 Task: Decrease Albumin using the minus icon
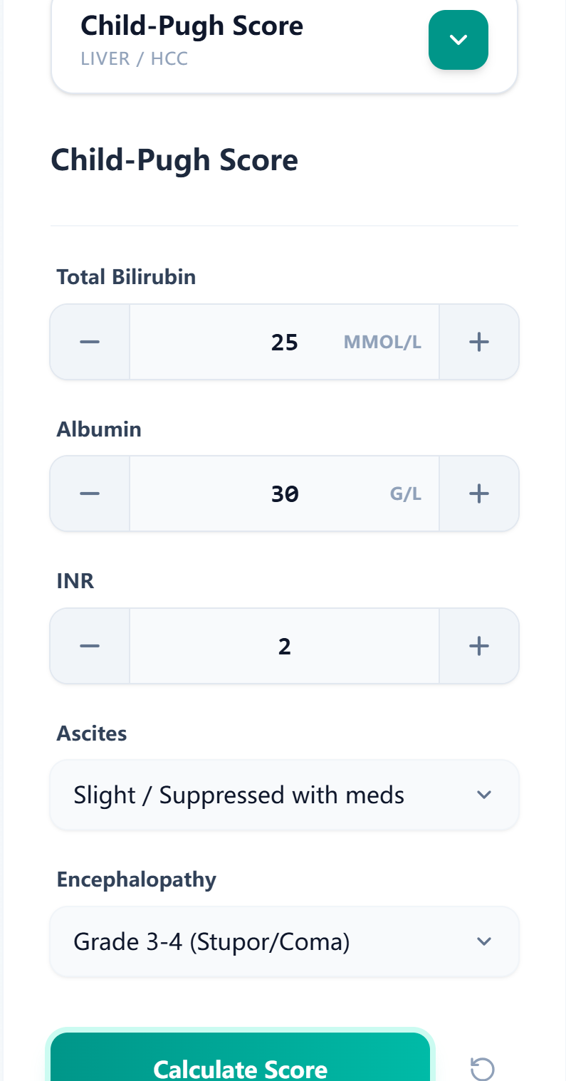pos(89,493)
